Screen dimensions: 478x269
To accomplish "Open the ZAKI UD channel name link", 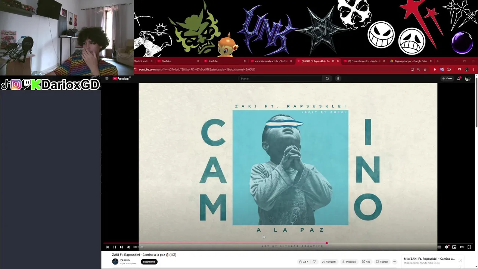I will [x=125, y=260].
